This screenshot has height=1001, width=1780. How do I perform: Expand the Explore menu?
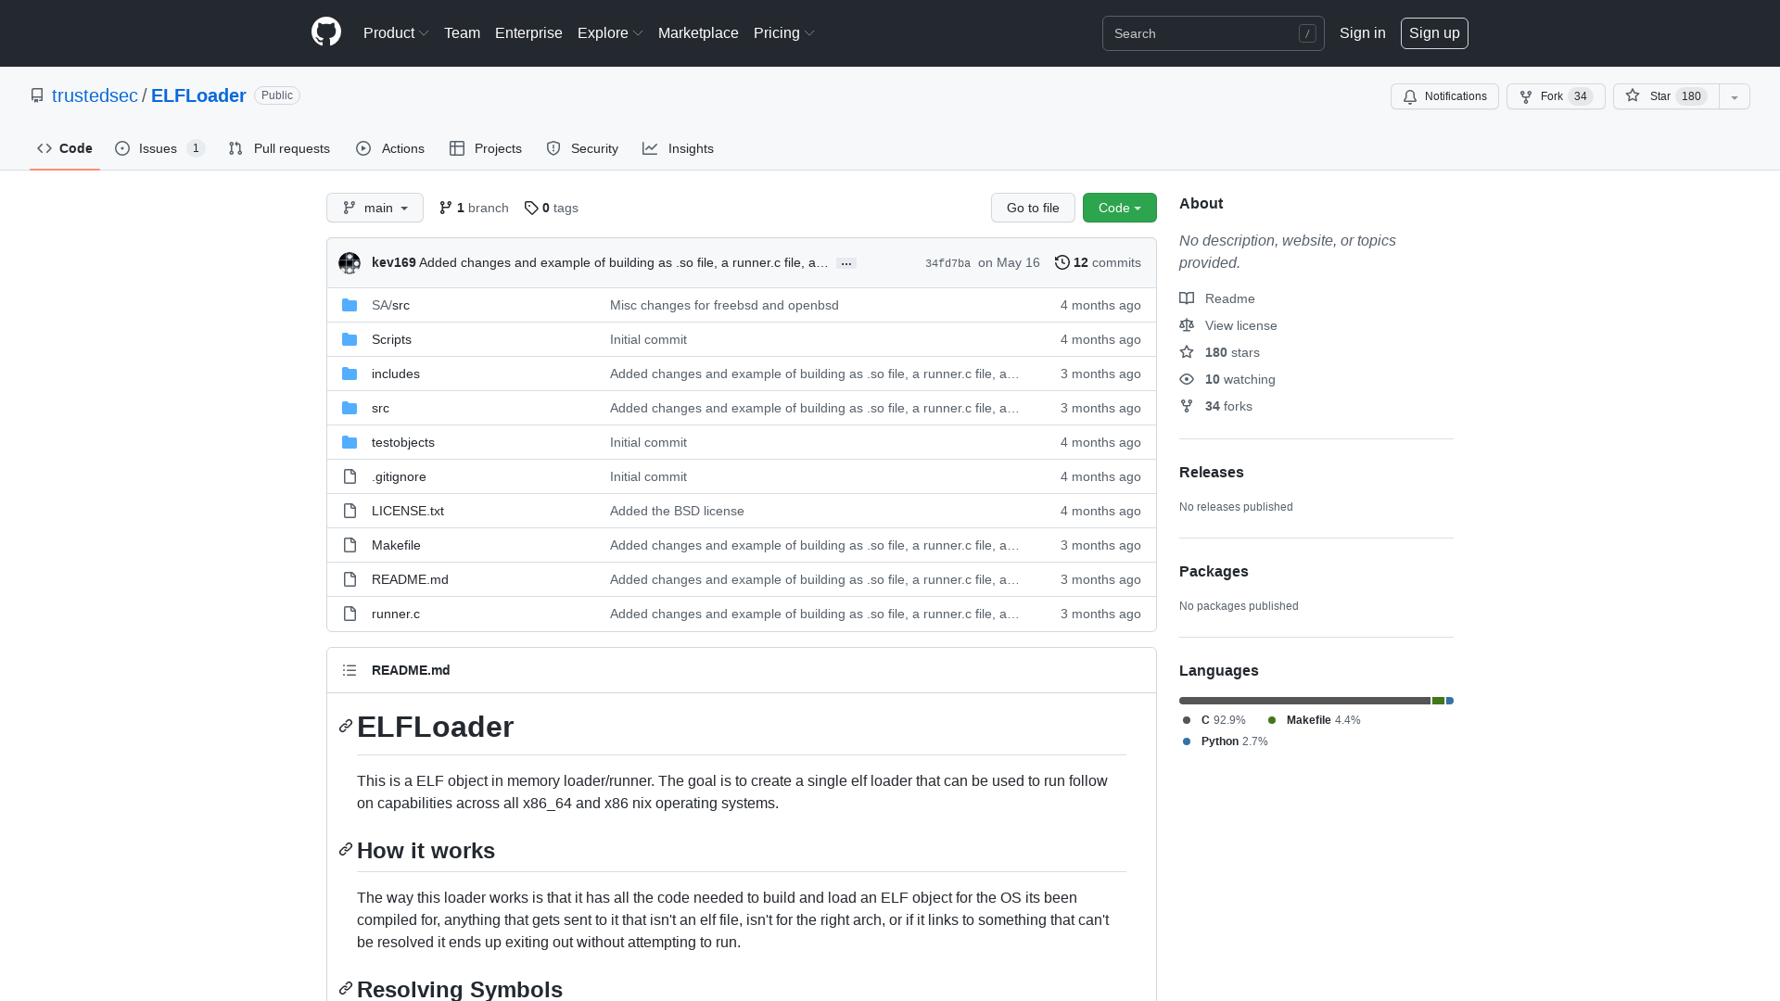coord(610,32)
